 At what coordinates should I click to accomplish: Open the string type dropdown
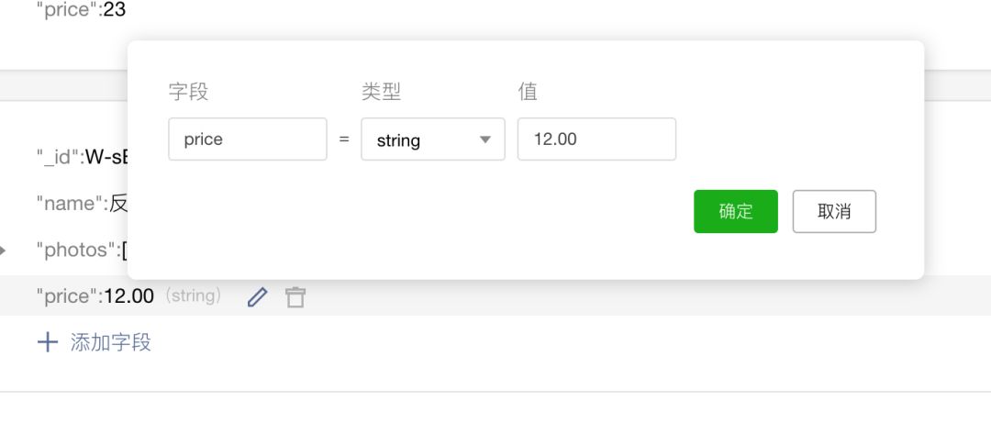point(433,139)
